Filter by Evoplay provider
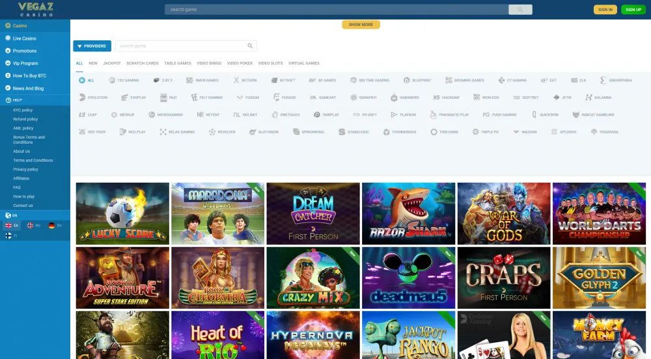The image size is (651, 359). (133, 98)
